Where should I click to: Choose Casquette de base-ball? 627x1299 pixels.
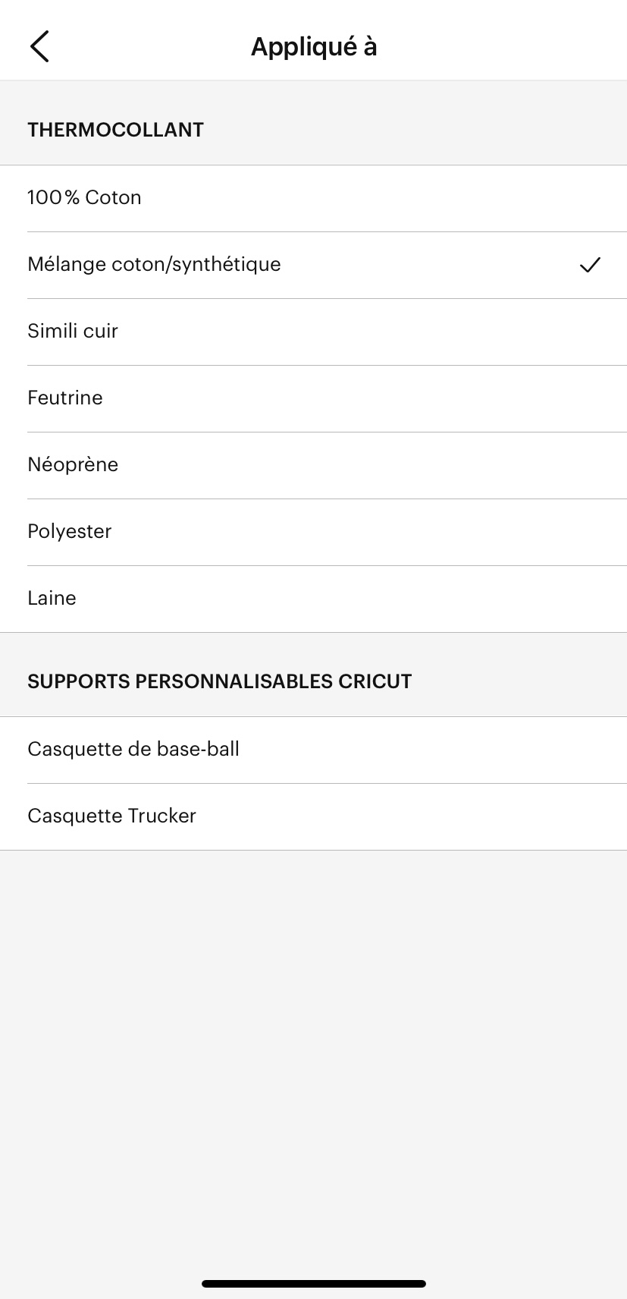[x=133, y=750]
